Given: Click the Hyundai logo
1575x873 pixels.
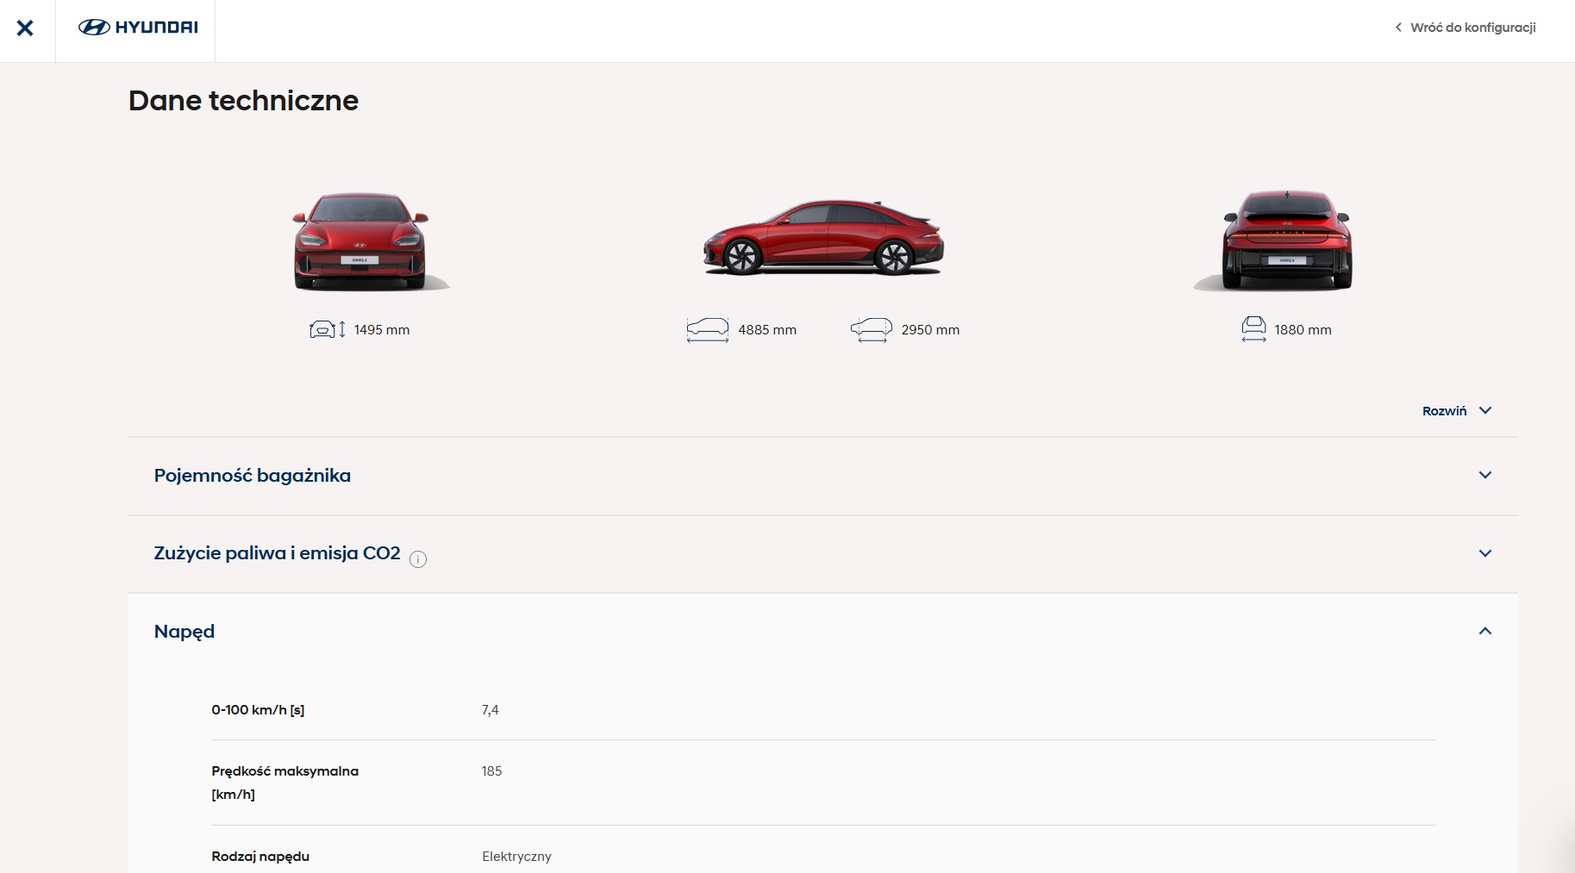Looking at the screenshot, I should (138, 28).
